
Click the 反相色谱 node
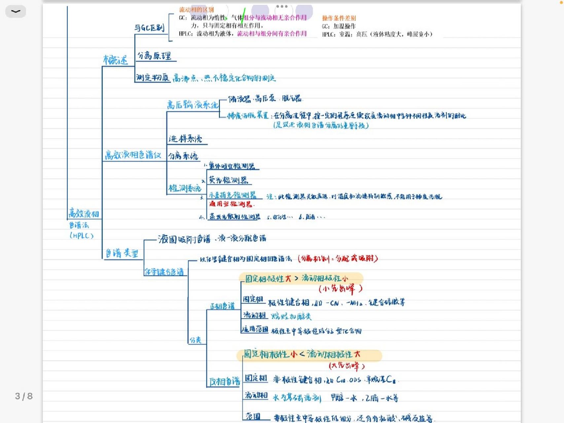225,382
